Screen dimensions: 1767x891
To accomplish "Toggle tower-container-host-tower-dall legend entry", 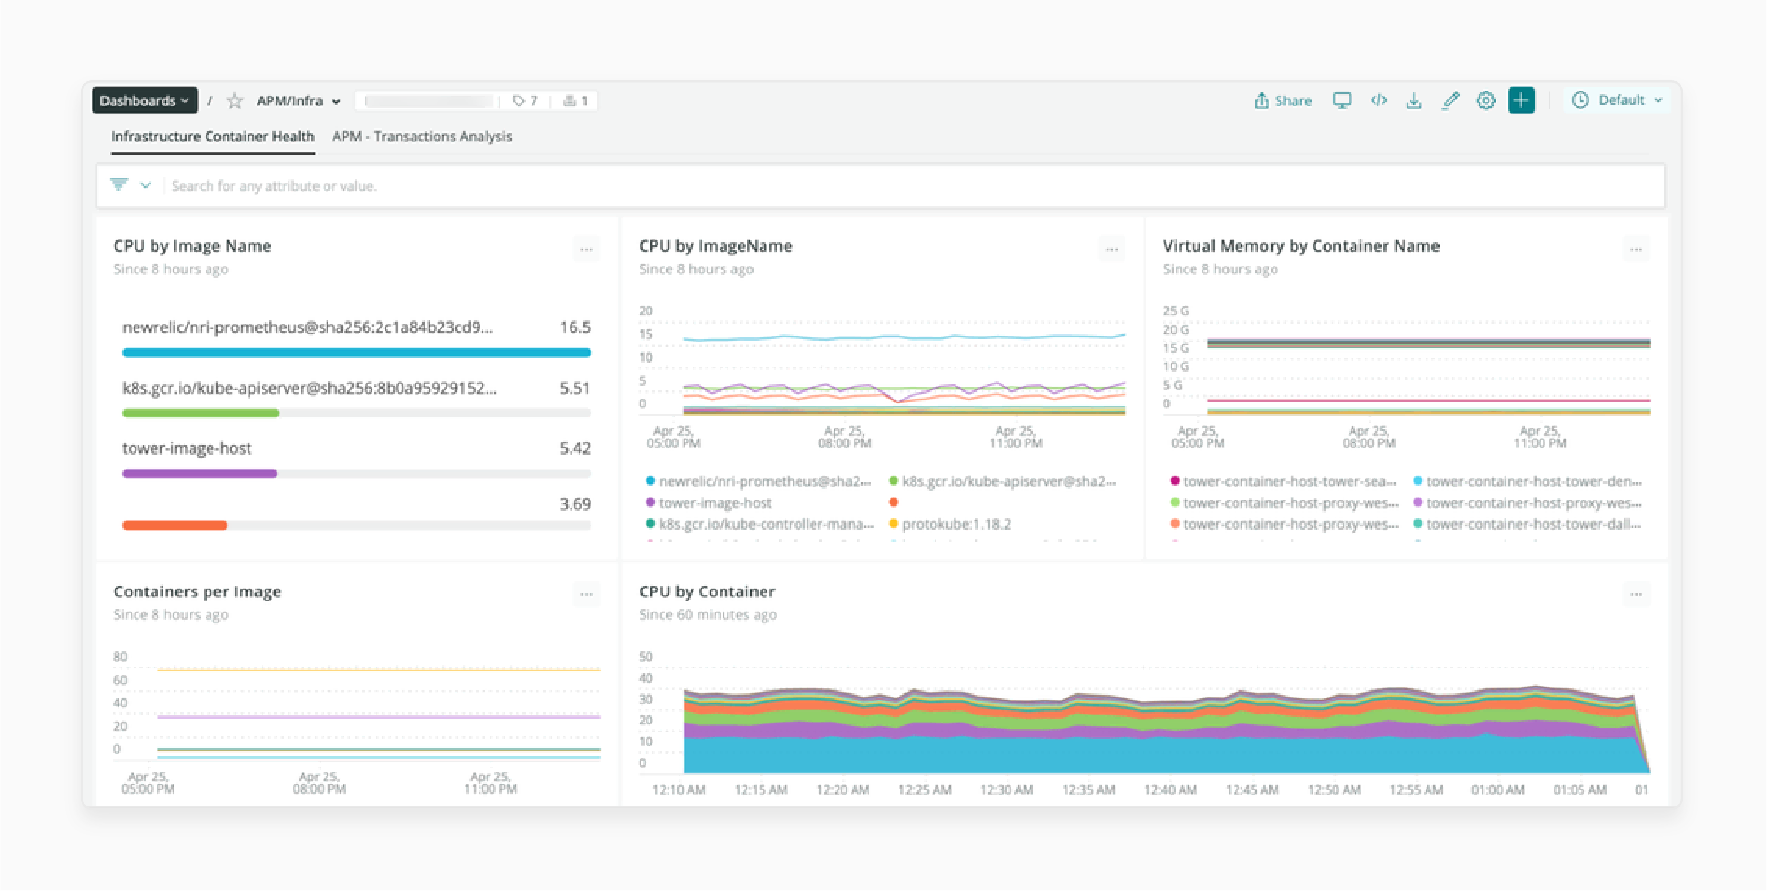I will pyautogui.click(x=1528, y=524).
